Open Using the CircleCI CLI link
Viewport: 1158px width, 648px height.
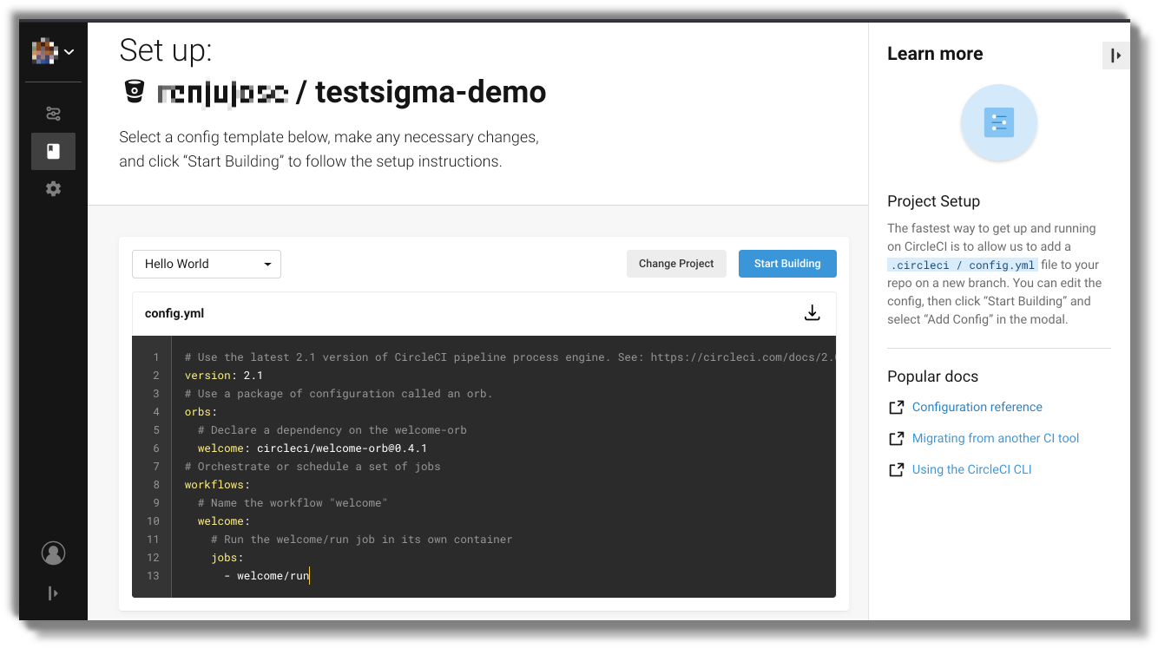(x=971, y=469)
